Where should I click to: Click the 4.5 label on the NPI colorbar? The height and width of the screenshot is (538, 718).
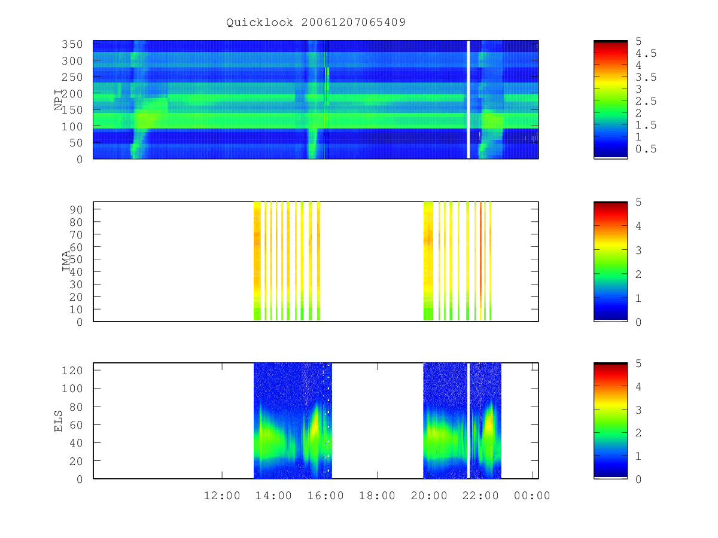(x=646, y=53)
